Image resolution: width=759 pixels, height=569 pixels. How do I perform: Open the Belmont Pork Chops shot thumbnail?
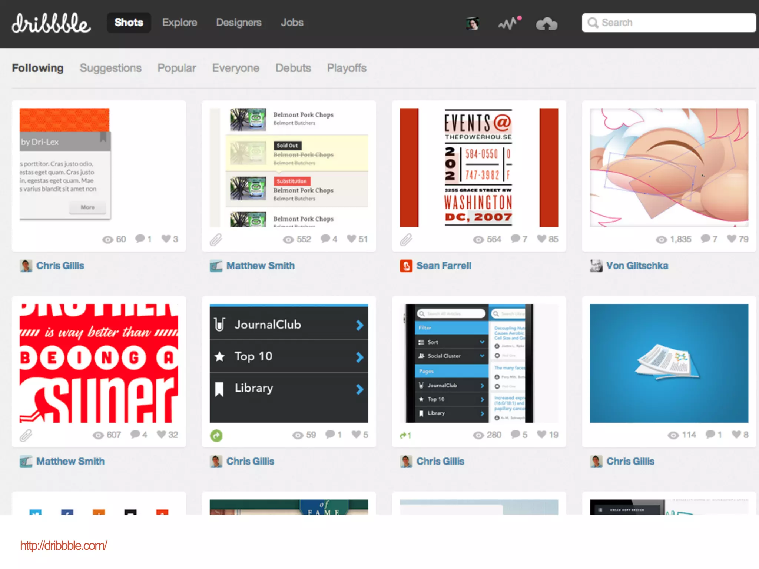pos(289,167)
